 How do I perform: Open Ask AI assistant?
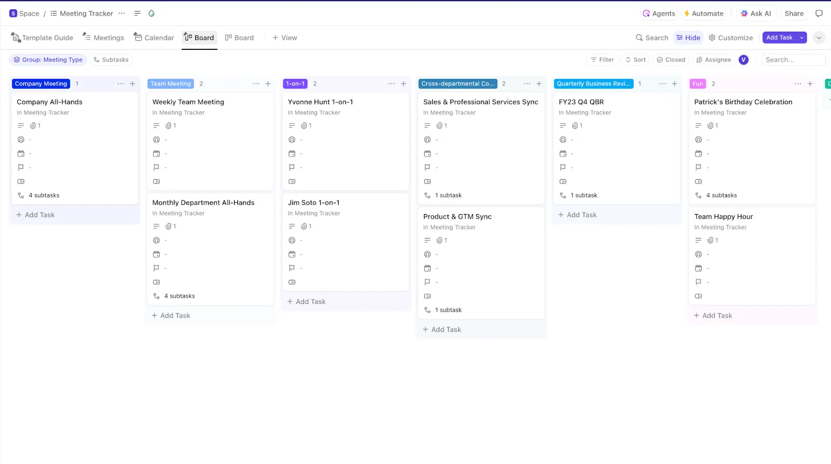[756, 14]
